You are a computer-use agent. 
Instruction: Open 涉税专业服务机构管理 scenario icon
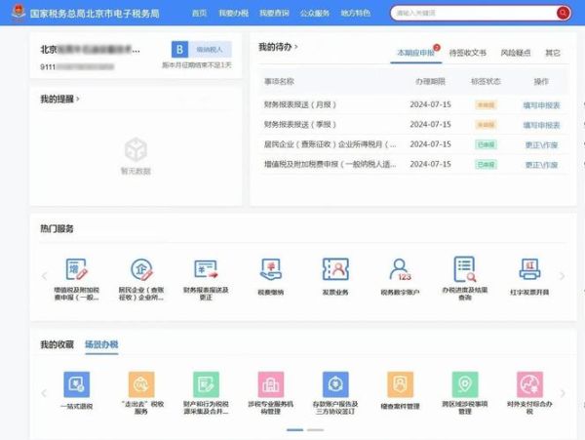coord(271,384)
